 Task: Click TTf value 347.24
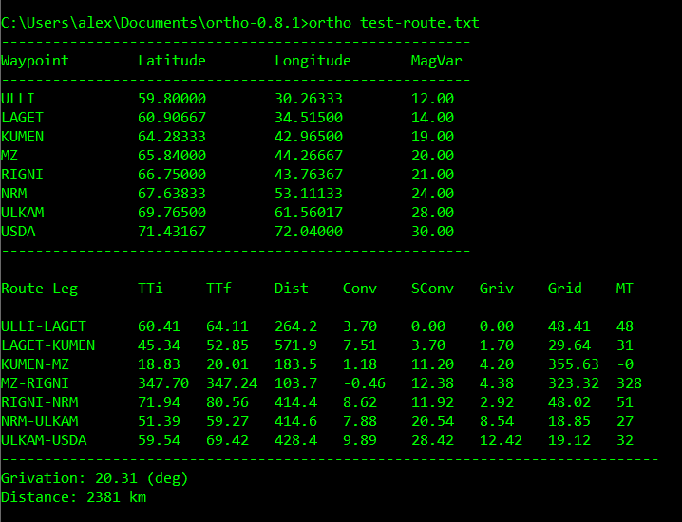point(232,383)
